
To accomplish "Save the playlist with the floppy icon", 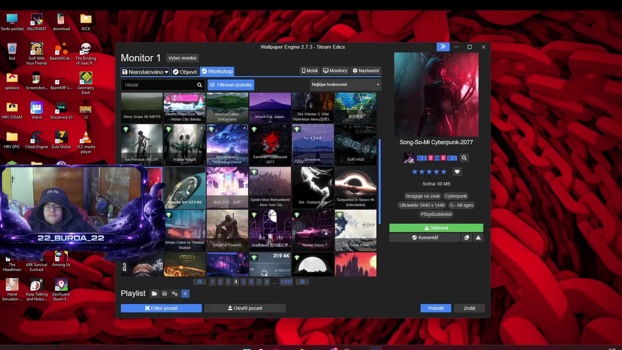I will pyautogui.click(x=164, y=294).
